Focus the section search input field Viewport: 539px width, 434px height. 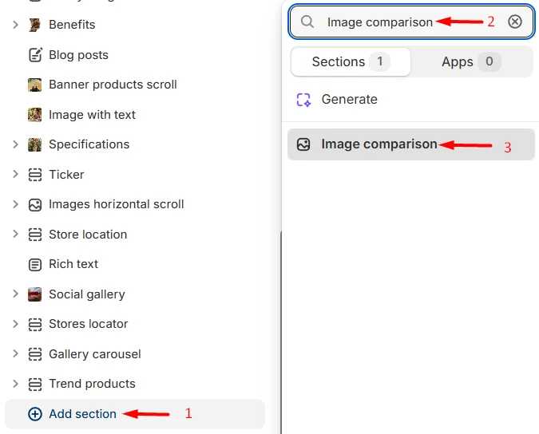[x=411, y=22]
